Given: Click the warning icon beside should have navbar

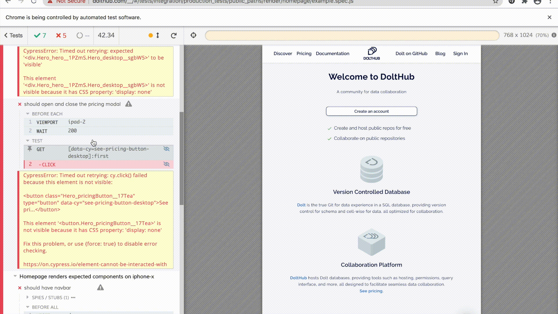Looking at the screenshot, I should (101, 288).
